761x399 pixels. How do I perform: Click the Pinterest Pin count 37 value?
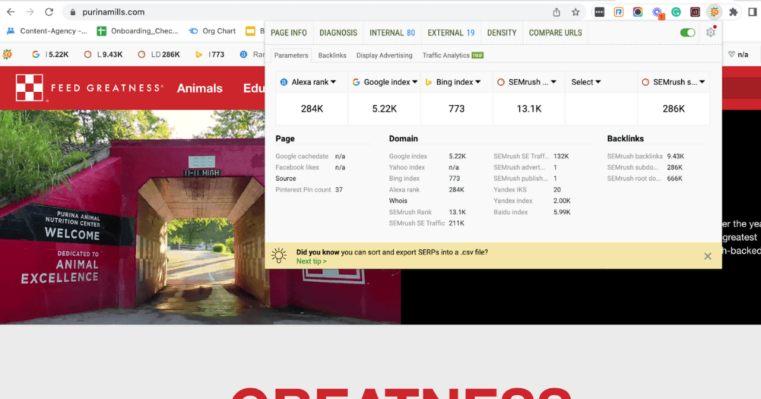339,190
